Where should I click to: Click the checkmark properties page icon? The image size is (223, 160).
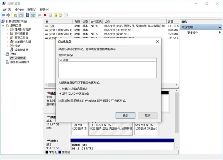pyautogui.click(x=50, y=15)
